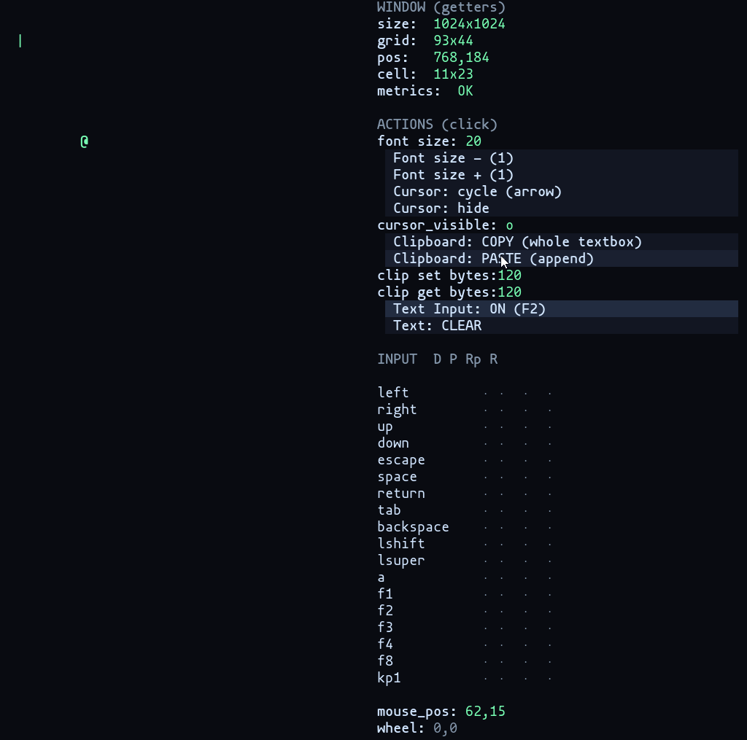Click the 'return' input row

(x=465, y=494)
